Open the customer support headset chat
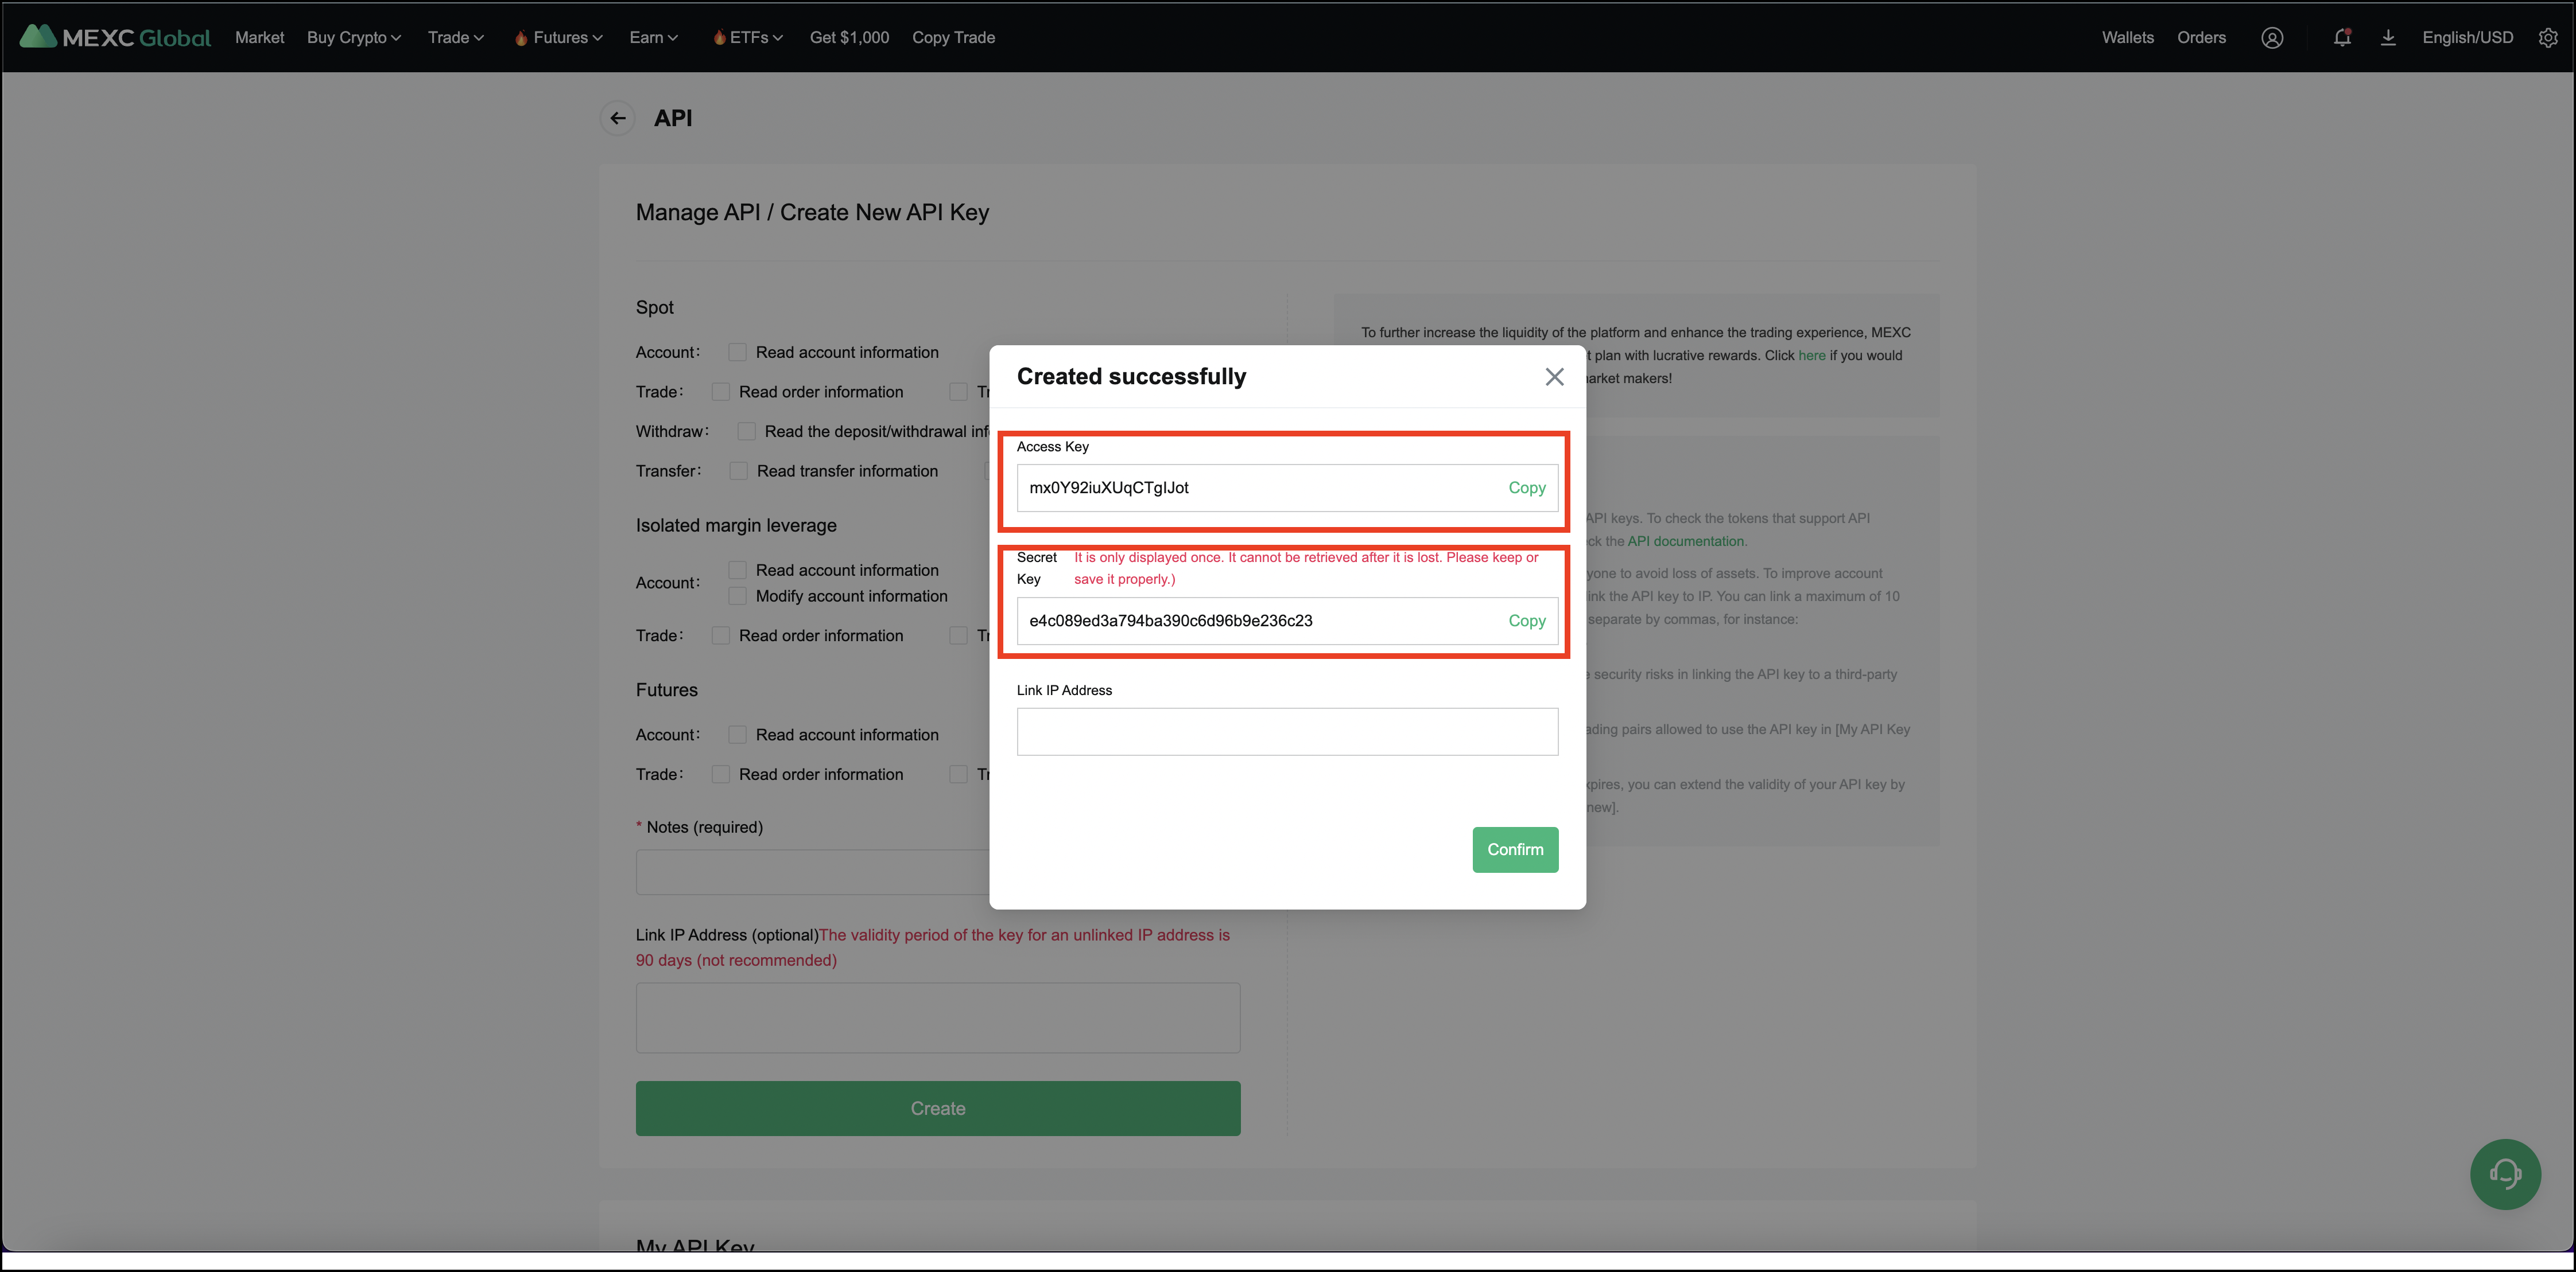The height and width of the screenshot is (1272, 2576). click(x=2505, y=1174)
